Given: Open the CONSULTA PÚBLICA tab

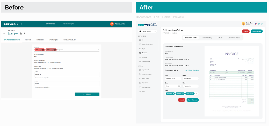Looking at the screenshot, I should point(69,40).
